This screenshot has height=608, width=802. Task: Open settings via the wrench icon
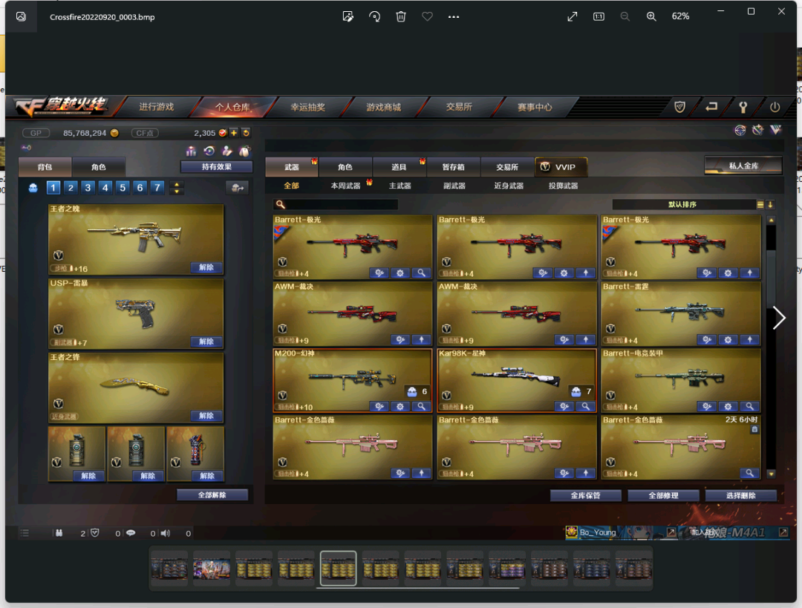click(x=743, y=107)
